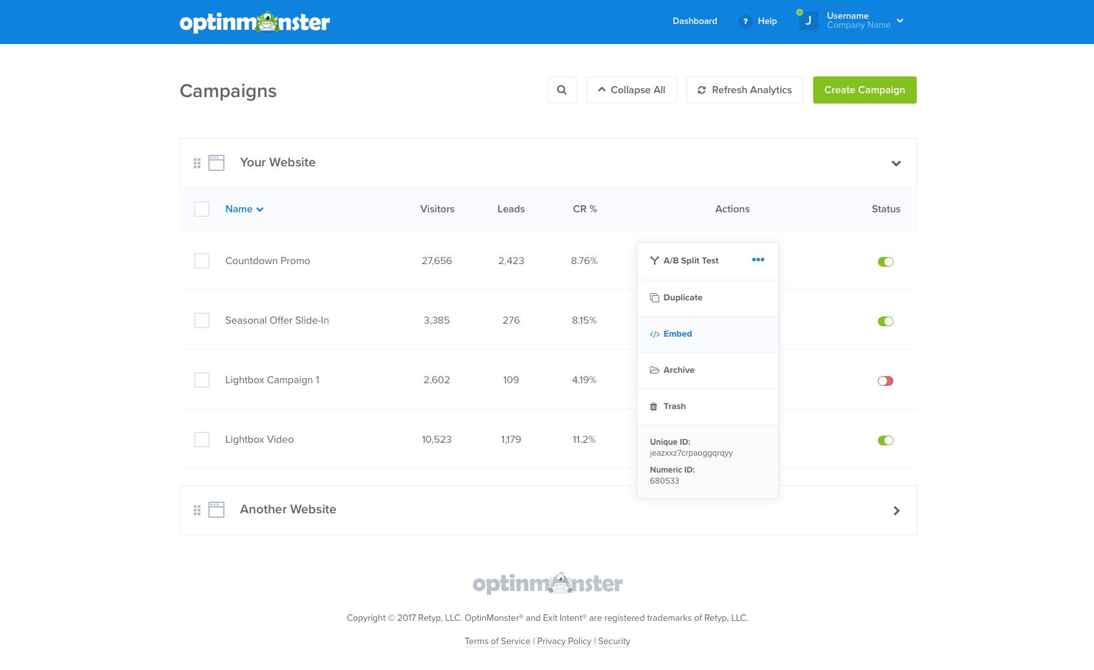Viewport: 1094px width, 670px height.
Task: Click the Another Website section title
Action: [x=288, y=509]
